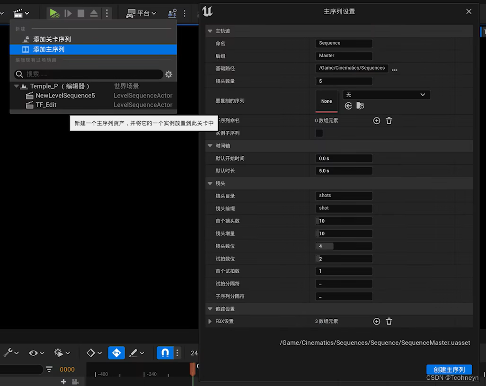The image size is (486, 386).
Task: Click the browse-to-asset icon under 要复制的序列
Action: 360,106
